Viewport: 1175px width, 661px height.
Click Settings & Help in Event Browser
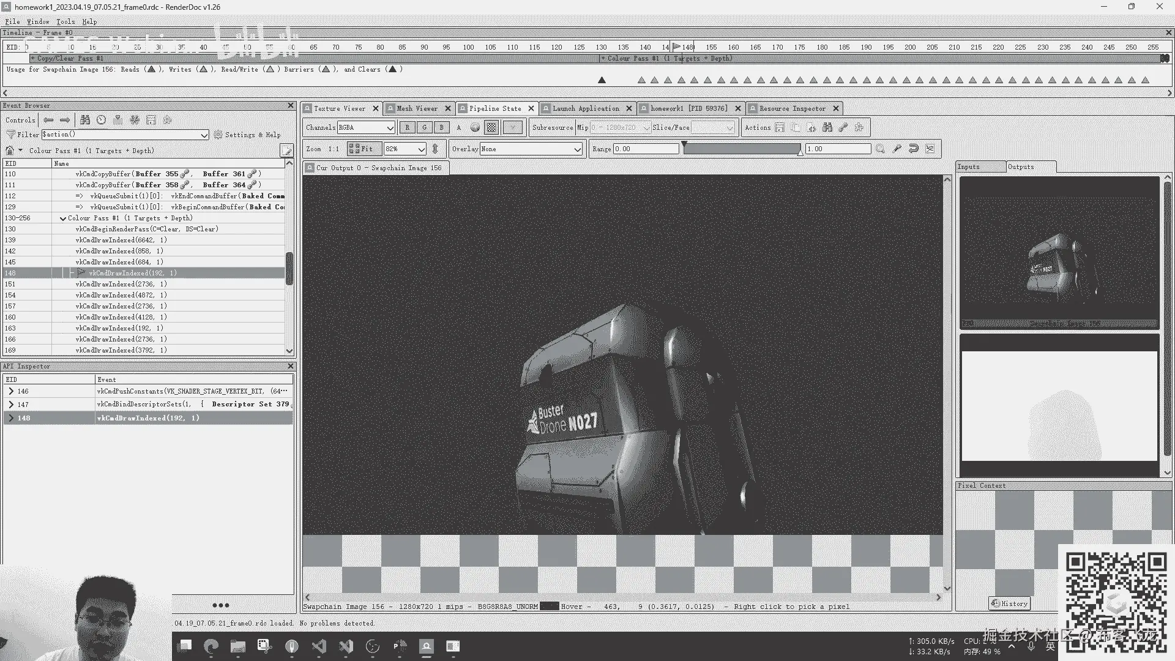247,135
